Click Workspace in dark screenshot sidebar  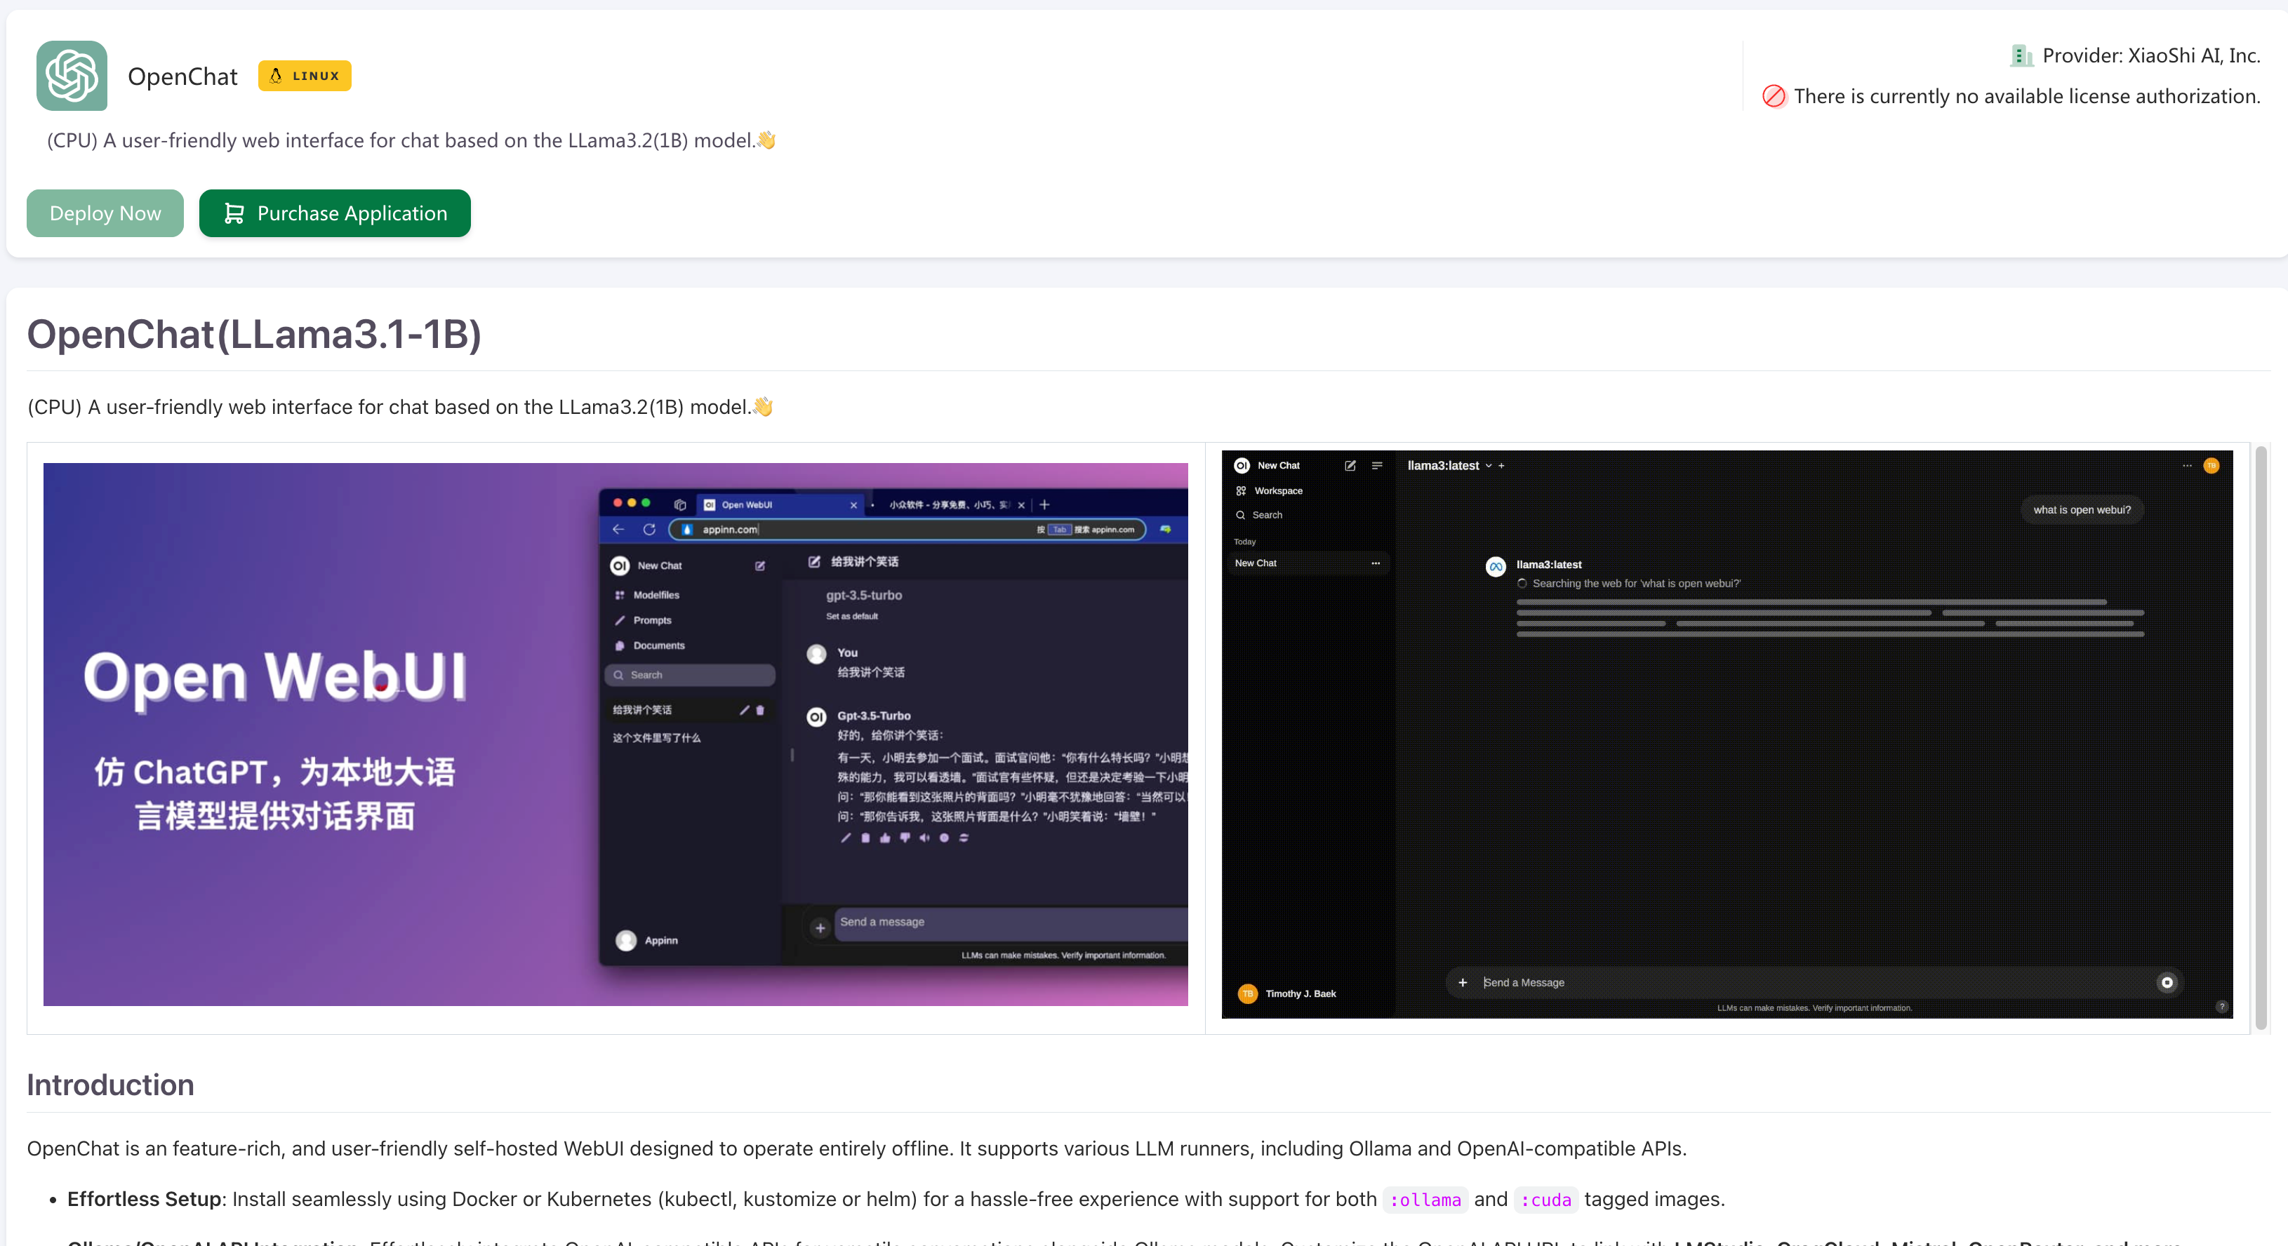click(1269, 490)
